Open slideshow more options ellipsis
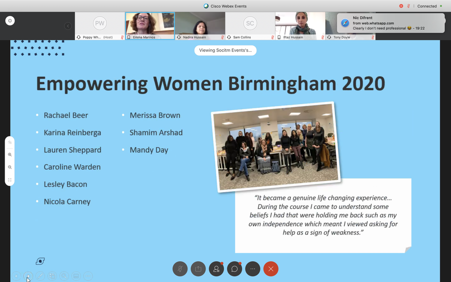This screenshot has height=282, width=451. click(88, 276)
